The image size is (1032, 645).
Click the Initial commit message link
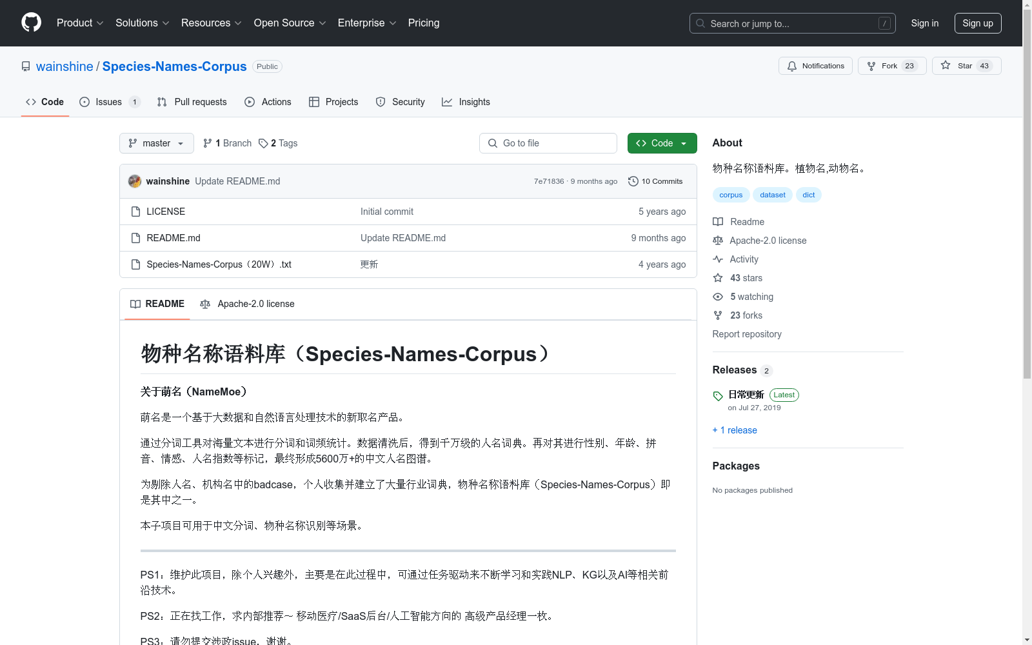(x=387, y=212)
